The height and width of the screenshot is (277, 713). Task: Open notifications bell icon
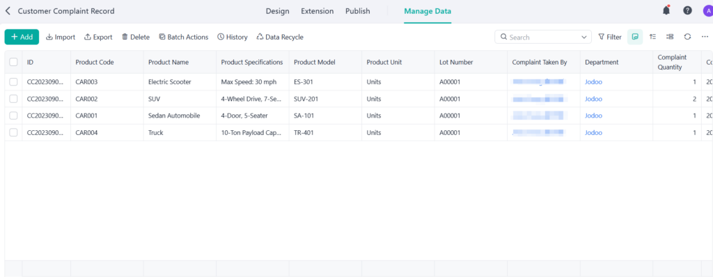[666, 10]
